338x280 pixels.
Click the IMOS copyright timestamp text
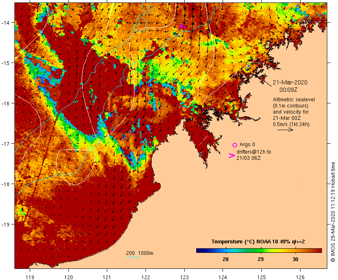(x=333, y=212)
